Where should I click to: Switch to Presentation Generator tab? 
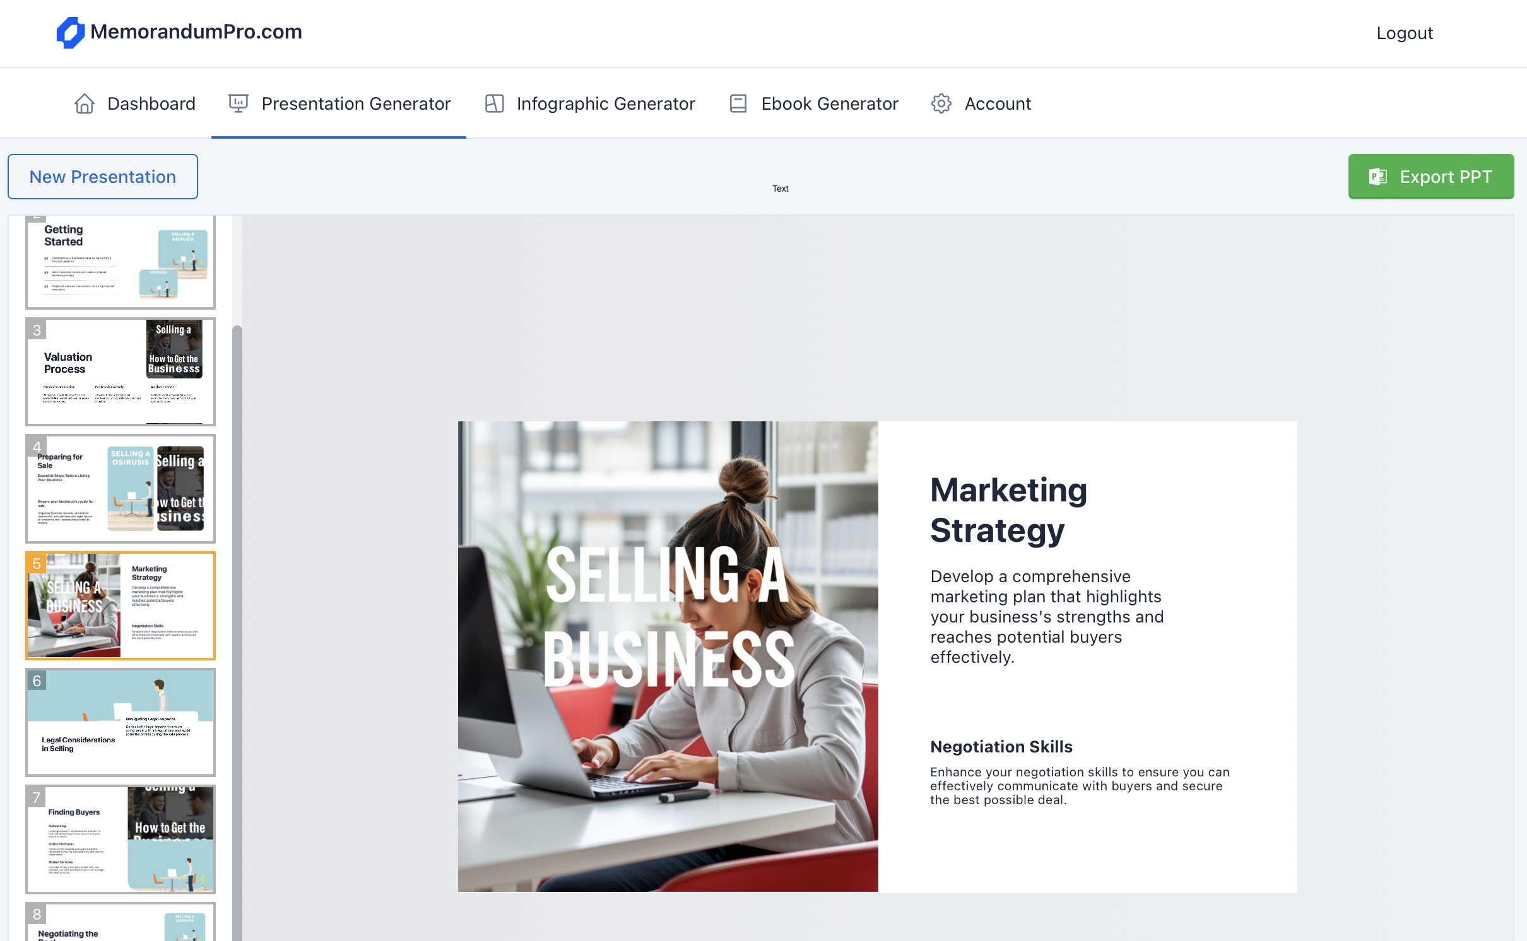[339, 103]
